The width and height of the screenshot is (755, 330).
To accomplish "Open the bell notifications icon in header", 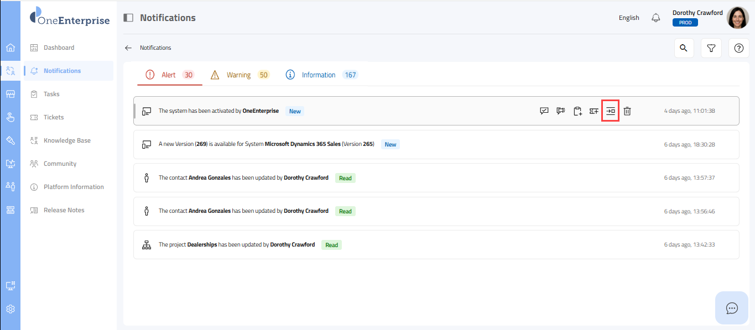I will pos(656,18).
